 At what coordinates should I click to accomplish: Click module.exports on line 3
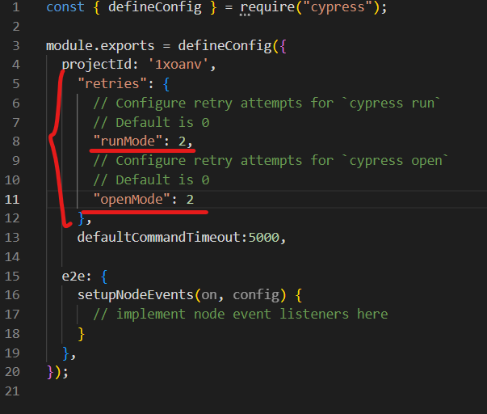click(x=100, y=46)
